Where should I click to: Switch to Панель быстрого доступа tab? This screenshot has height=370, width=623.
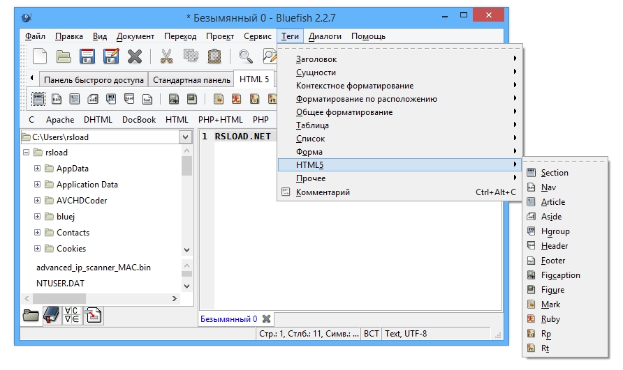point(94,79)
